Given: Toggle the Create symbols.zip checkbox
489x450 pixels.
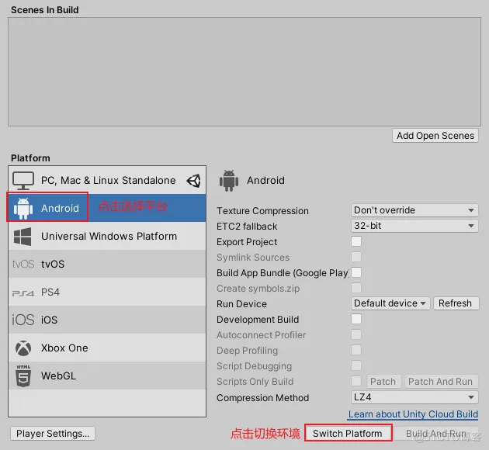Looking at the screenshot, I should 356,288.
